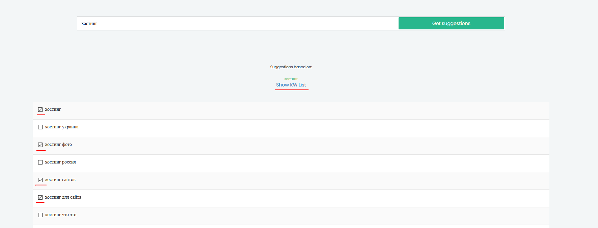Screen dimensions: 598x228
Task: Open the Show KW List link
Action: click(291, 85)
